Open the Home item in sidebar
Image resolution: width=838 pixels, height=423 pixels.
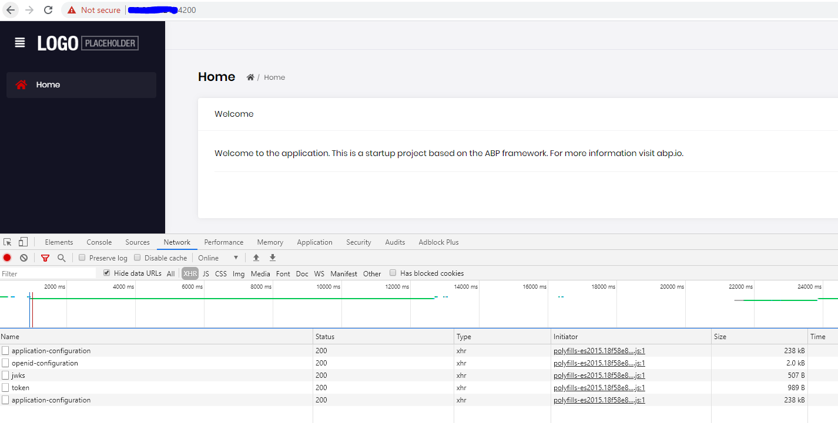pos(81,84)
